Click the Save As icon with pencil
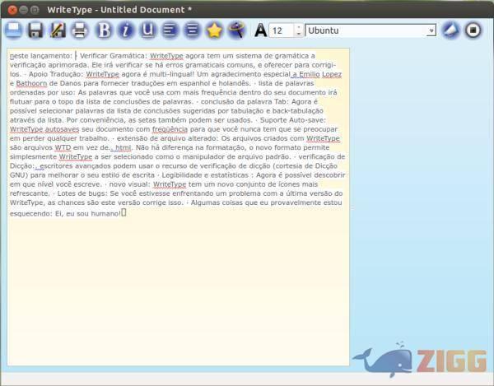The image size is (494, 386). click(58, 30)
